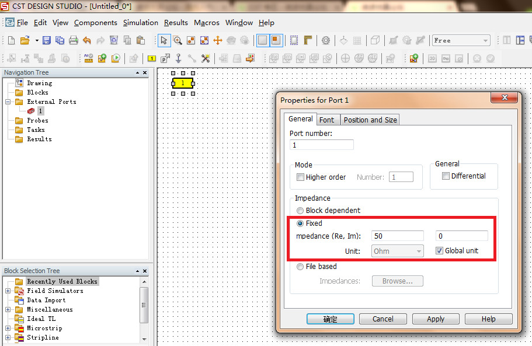The height and width of the screenshot is (346, 532).
Task: Close the Block Selection Tree panel
Action: [145, 271]
